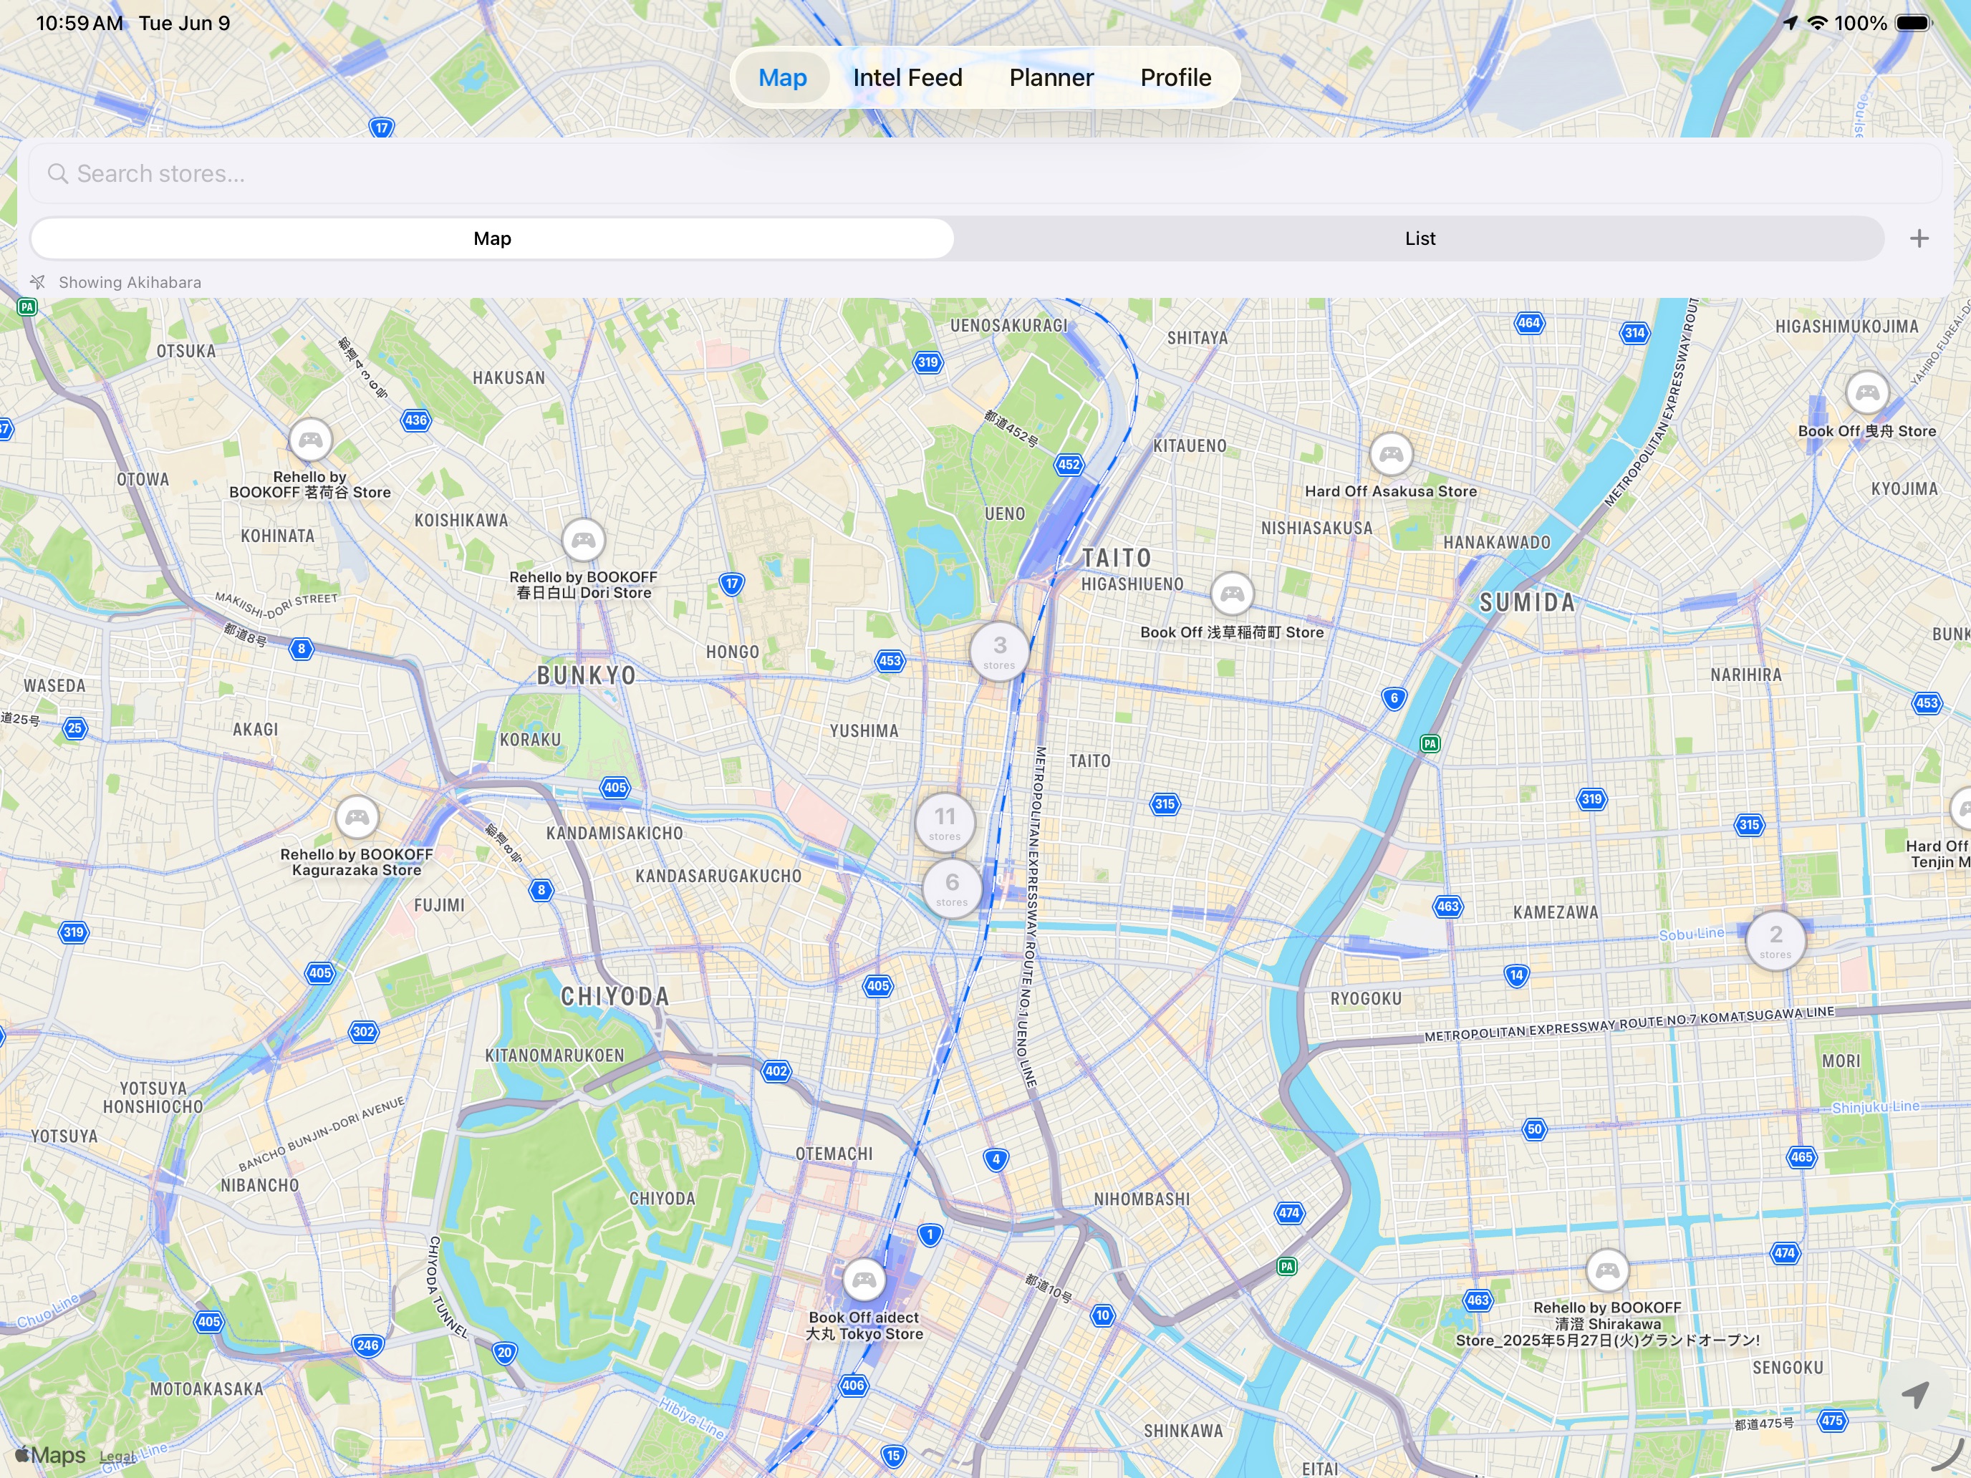Click the plus icon beside the List segment
The width and height of the screenshot is (1971, 1478).
pos(1919,238)
